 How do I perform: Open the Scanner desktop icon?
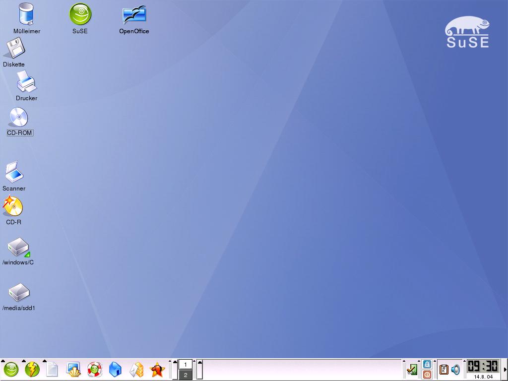pyautogui.click(x=14, y=173)
